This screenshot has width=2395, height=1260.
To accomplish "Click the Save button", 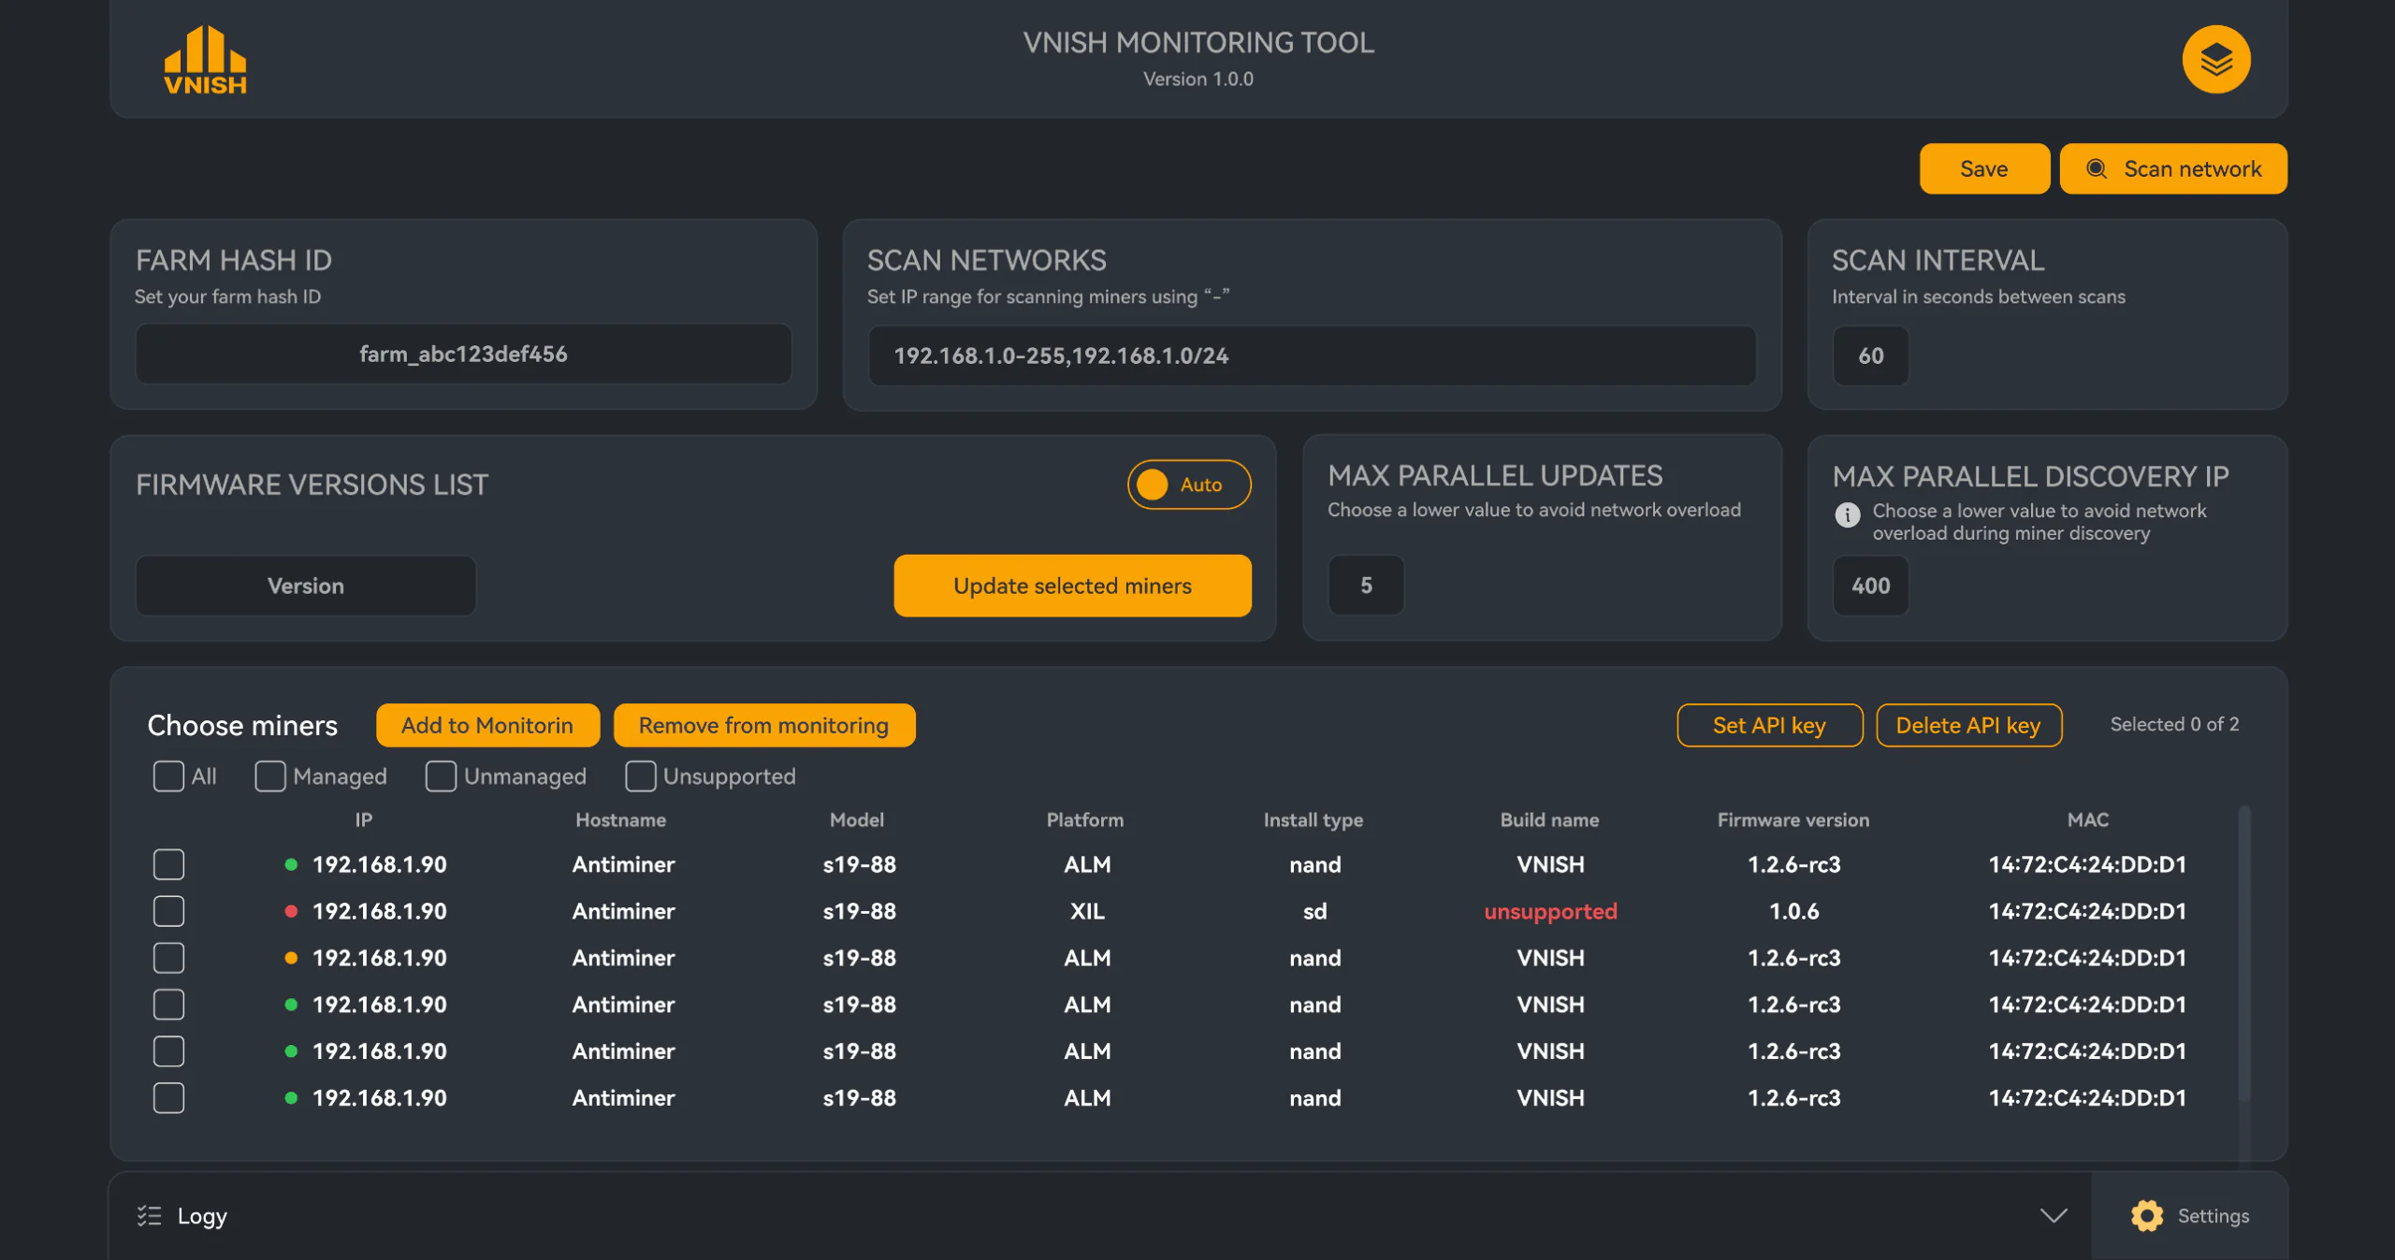I will click(x=1983, y=168).
